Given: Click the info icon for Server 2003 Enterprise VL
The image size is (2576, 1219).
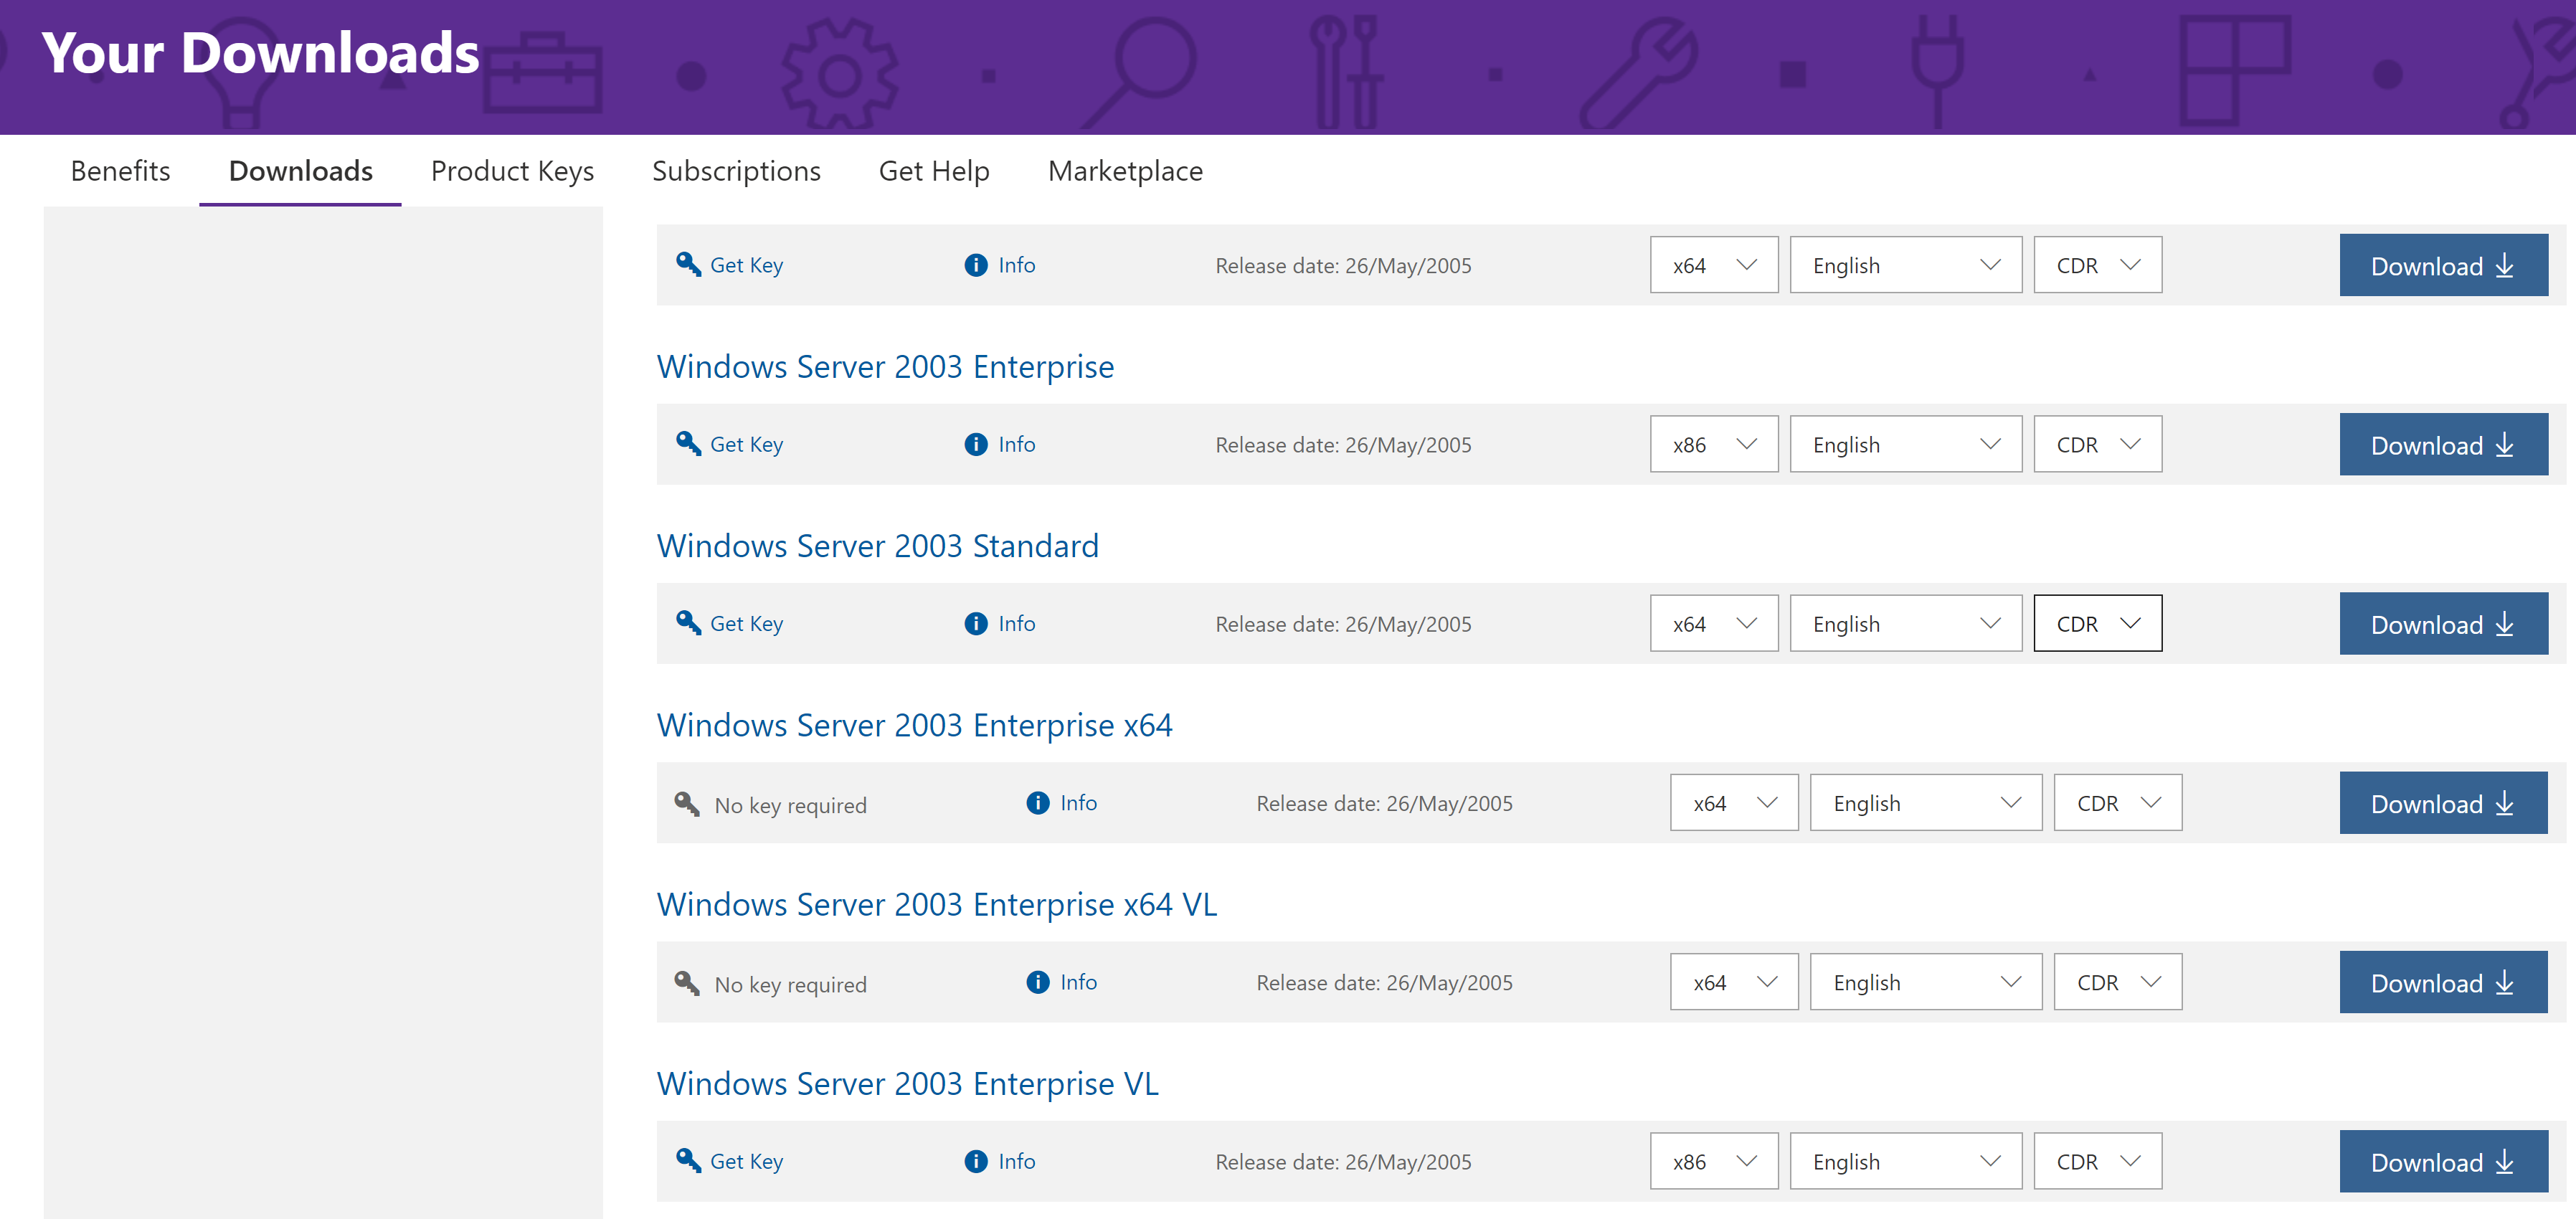Looking at the screenshot, I should tap(976, 1160).
